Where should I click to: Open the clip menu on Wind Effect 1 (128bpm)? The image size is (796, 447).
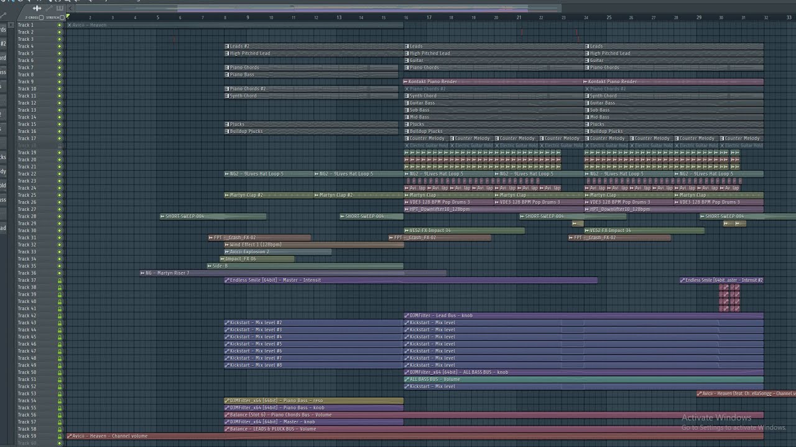tap(227, 245)
